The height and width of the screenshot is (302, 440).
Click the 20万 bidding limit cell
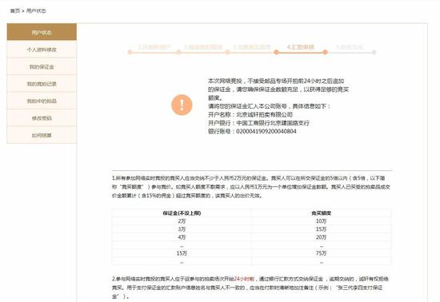(321, 237)
